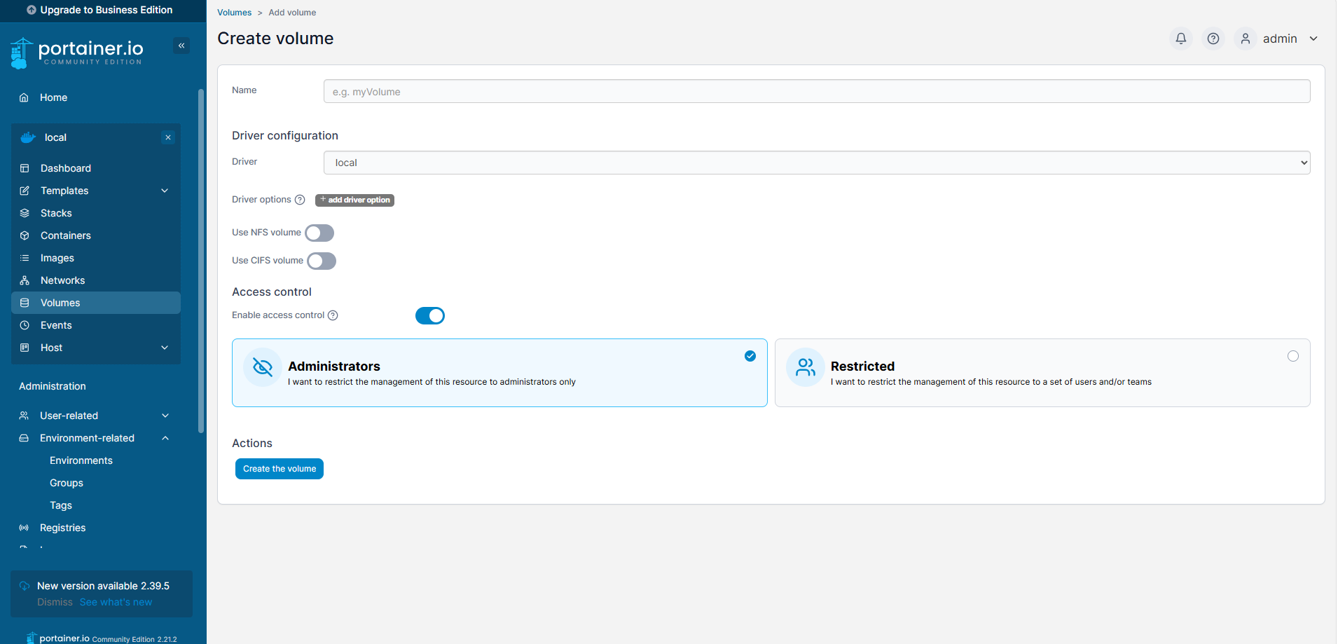Open the Driver dropdown showing local

[x=817, y=163]
